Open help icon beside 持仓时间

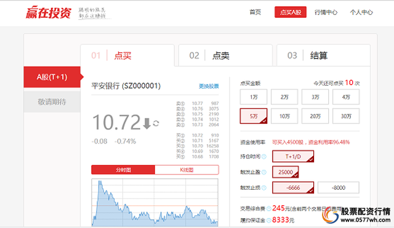pos(264,157)
